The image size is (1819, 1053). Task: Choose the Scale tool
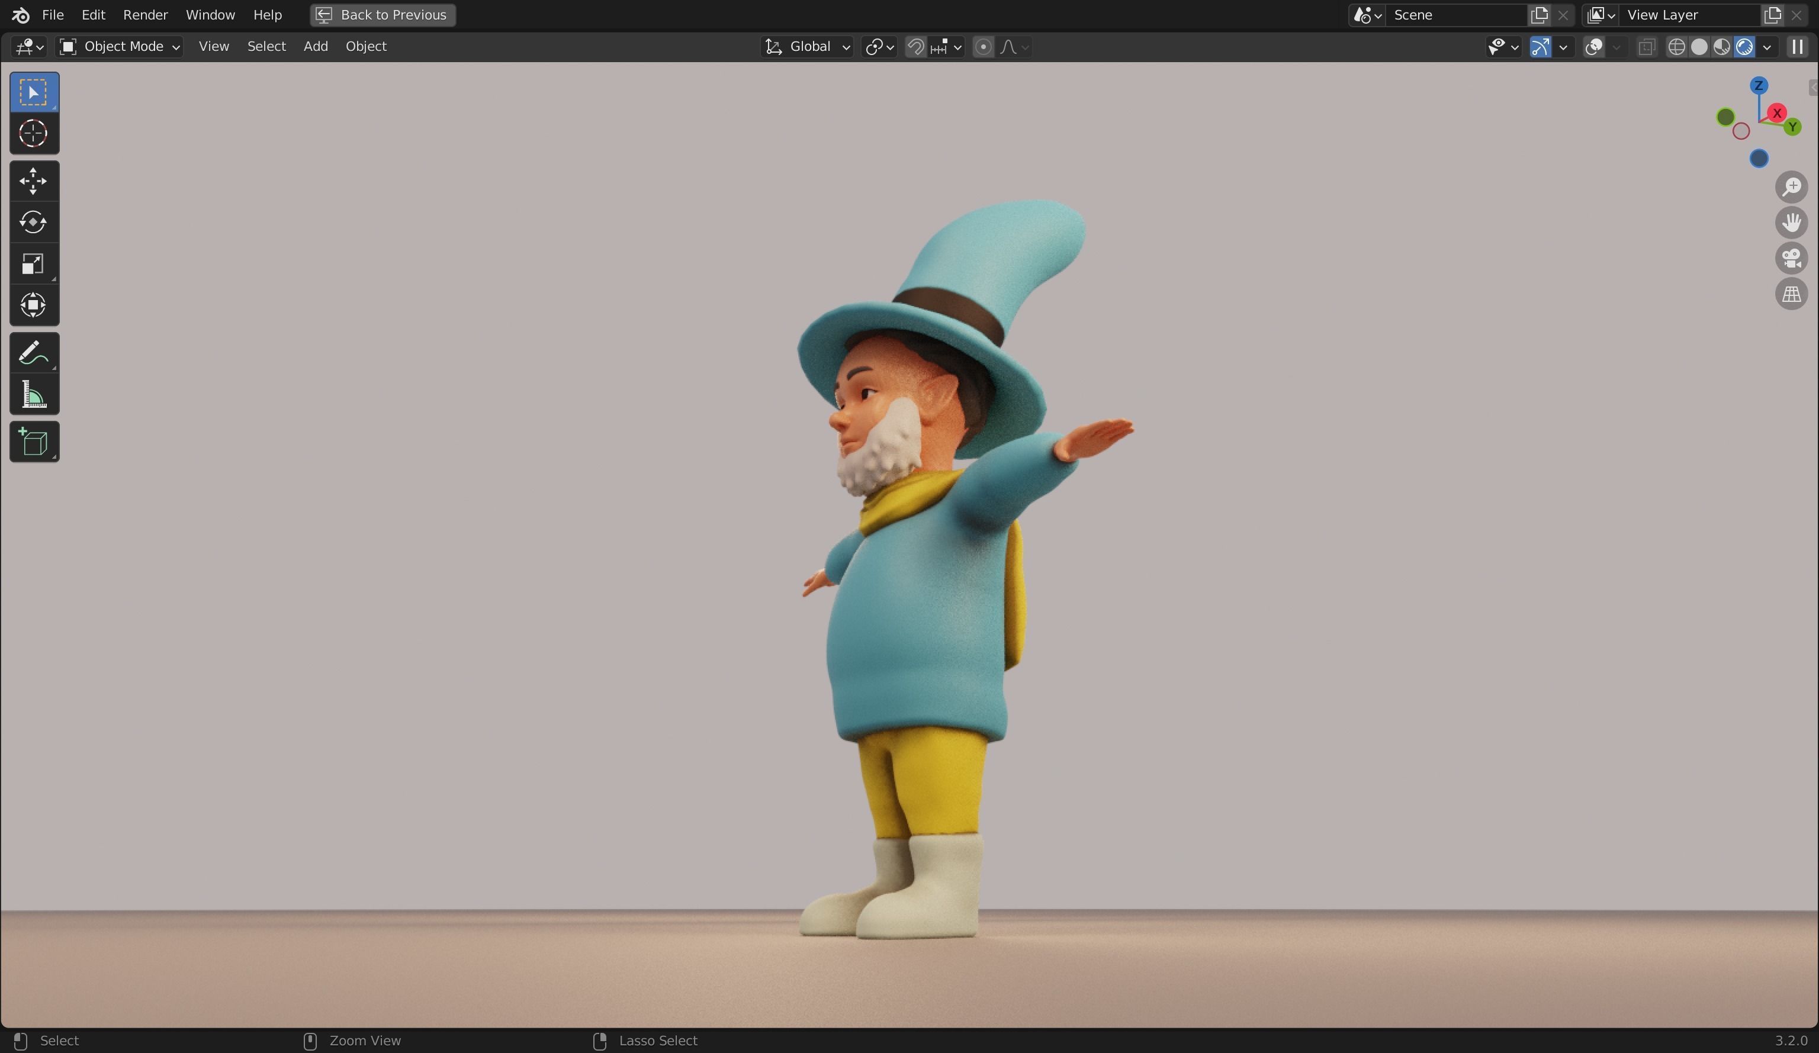coord(33,263)
